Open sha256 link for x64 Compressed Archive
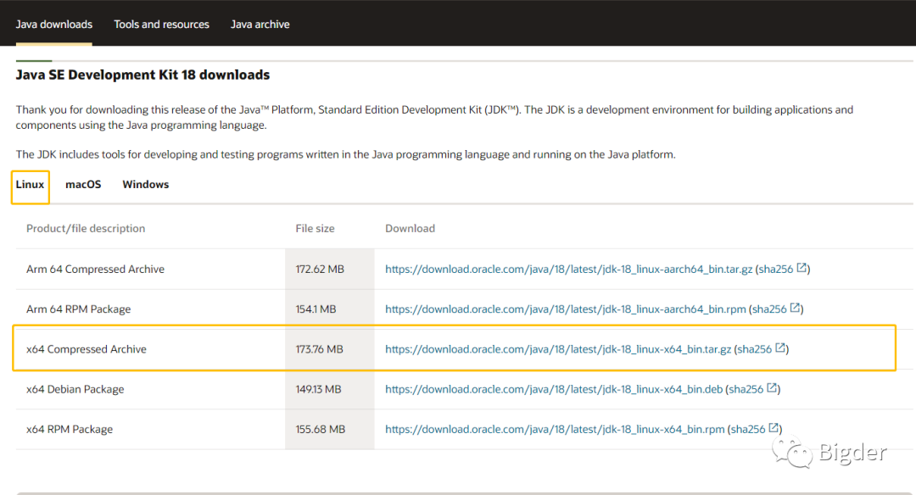The height and width of the screenshot is (495, 916). point(755,349)
